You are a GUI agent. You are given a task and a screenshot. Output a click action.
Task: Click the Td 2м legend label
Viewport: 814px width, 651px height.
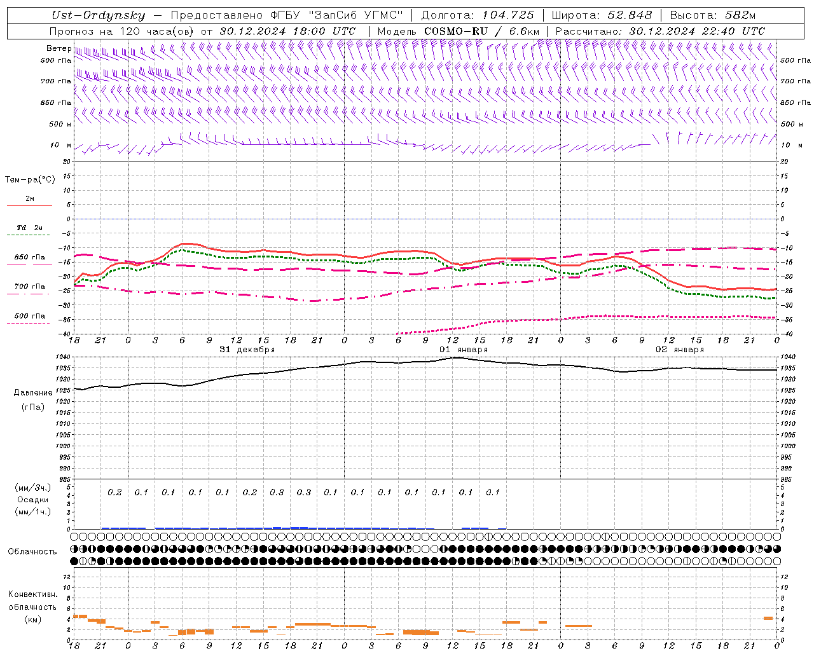coord(29,228)
